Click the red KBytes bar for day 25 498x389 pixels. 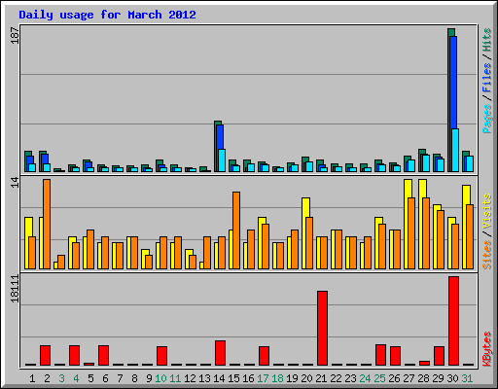[x=380, y=355]
